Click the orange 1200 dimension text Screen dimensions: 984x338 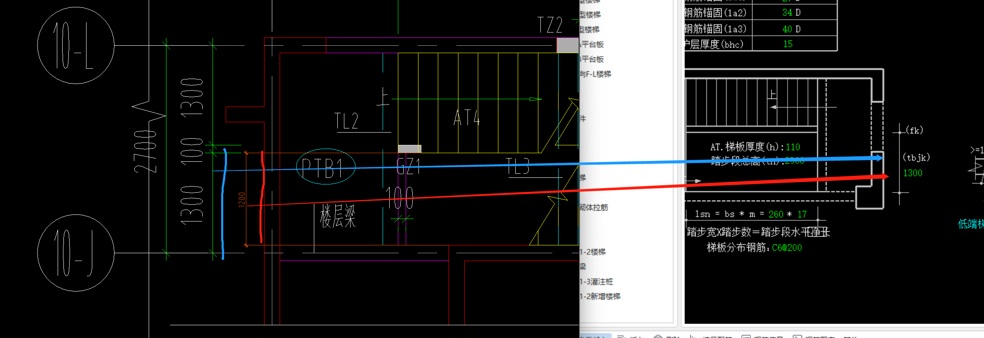click(x=242, y=200)
